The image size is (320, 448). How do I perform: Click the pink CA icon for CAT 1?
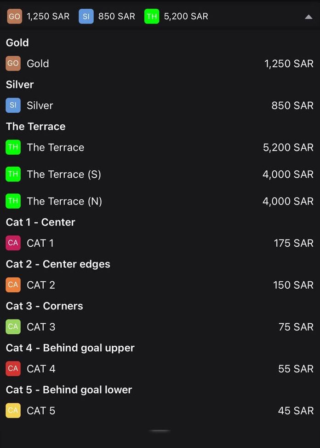point(13,243)
